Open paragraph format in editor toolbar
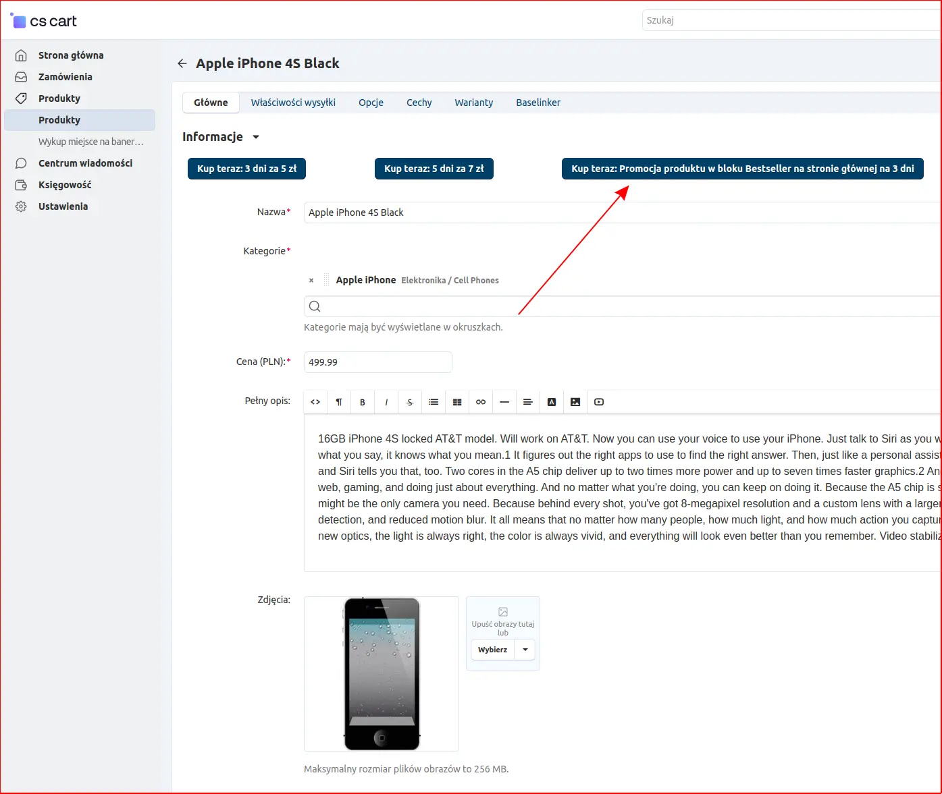This screenshot has width=942, height=794. coord(339,402)
